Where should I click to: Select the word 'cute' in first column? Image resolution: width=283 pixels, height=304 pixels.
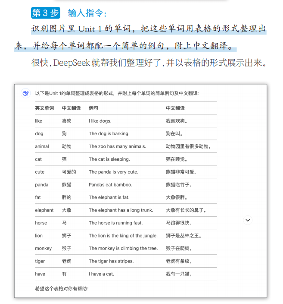(x=40, y=172)
